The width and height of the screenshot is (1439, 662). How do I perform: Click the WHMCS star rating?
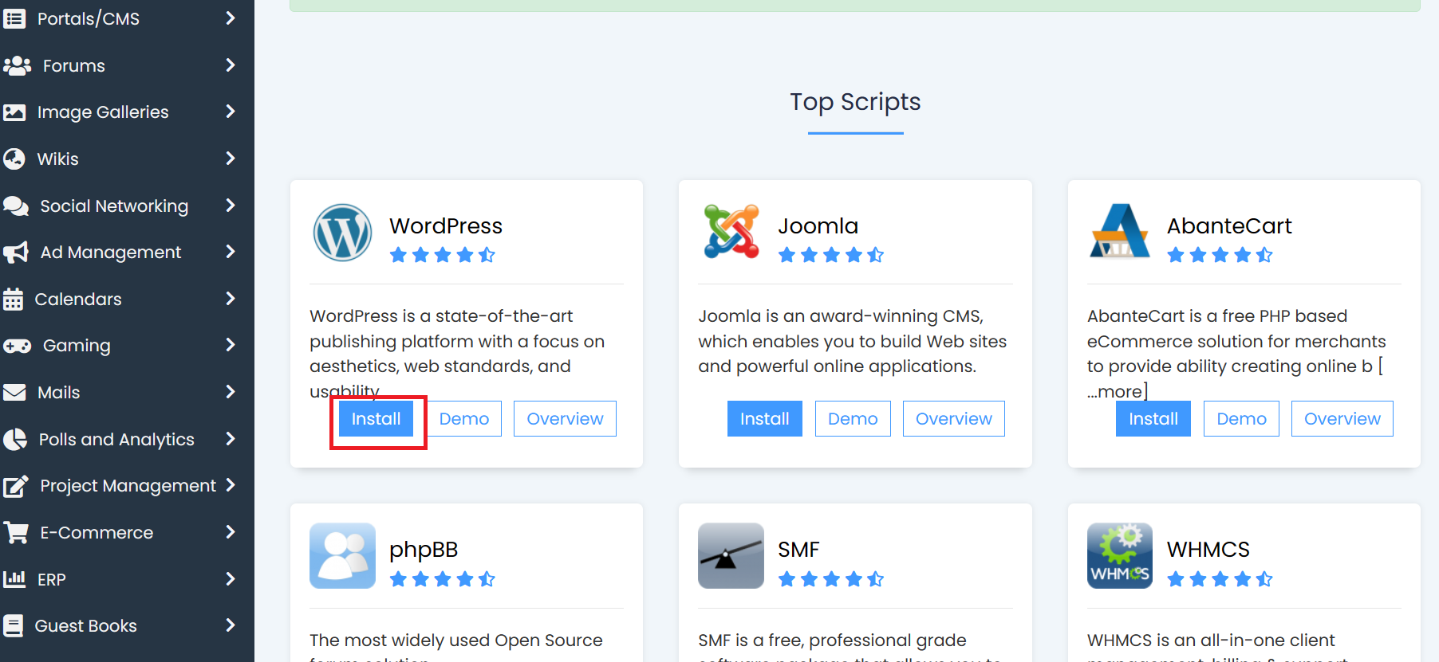[1220, 579]
